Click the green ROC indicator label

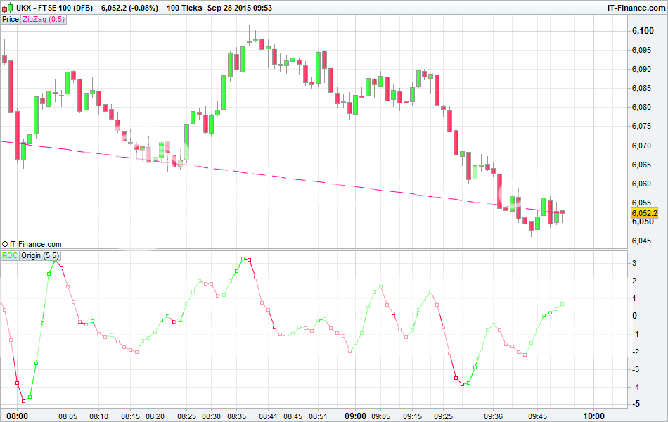click(x=10, y=255)
